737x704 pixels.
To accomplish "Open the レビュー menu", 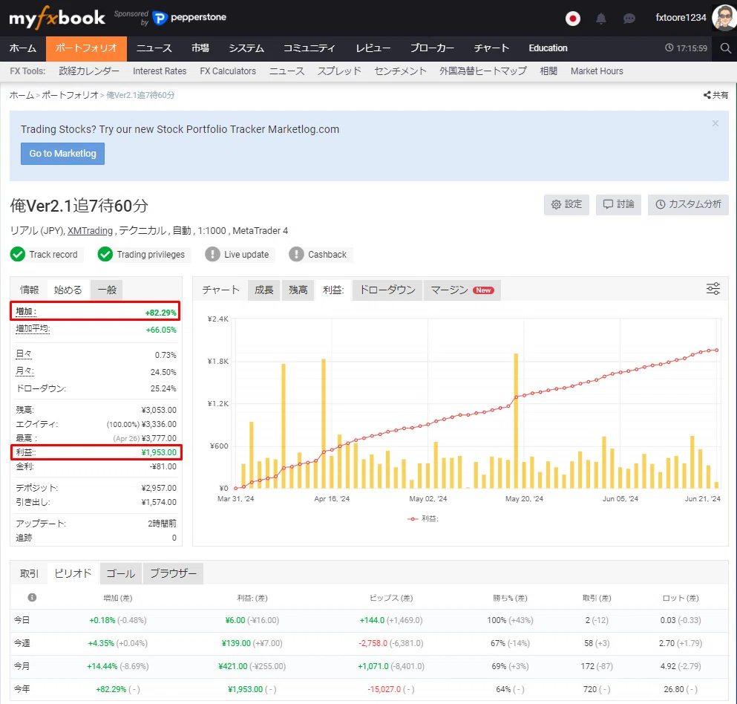I will pos(373,48).
